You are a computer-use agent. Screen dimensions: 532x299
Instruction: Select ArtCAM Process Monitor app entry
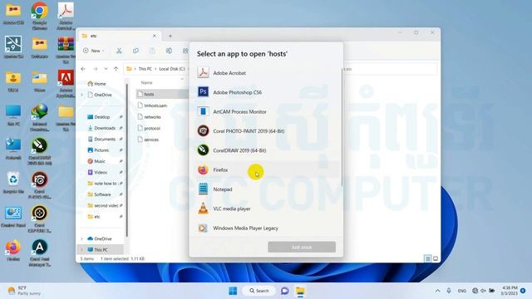tap(266, 111)
